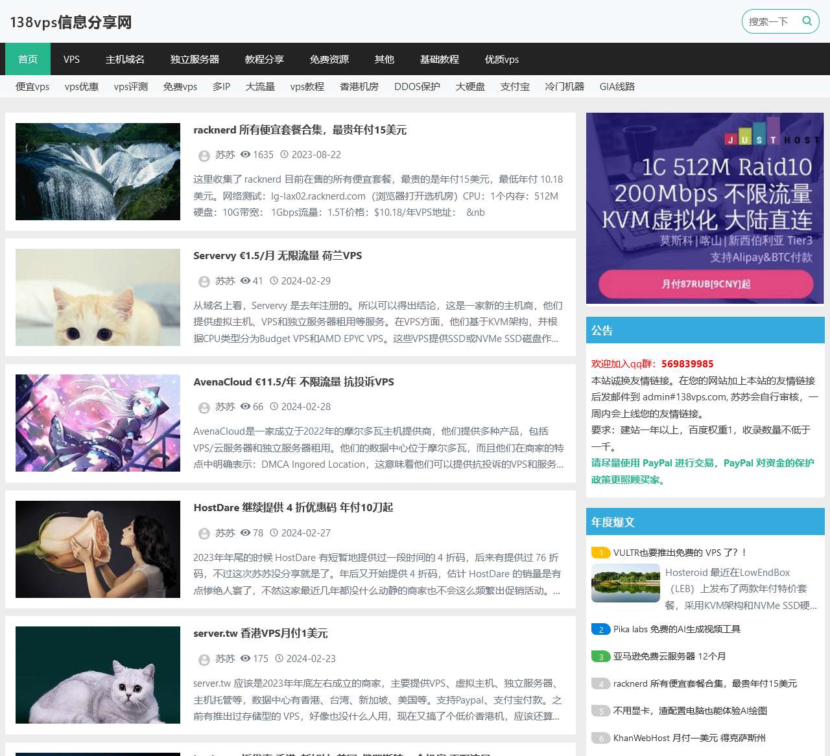Open the waterfall thumbnail of racknerd post
This screenshot has width=830, height=756.
pos(98,172)
